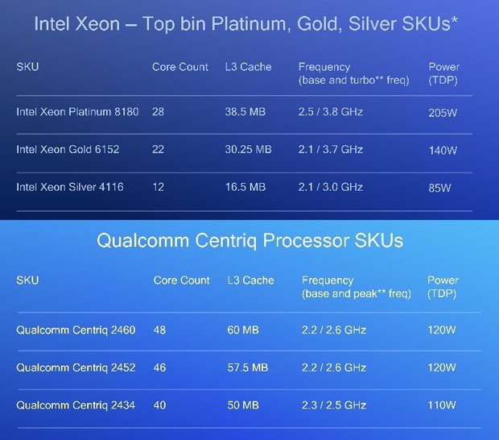Click the 205W power value
Image resolution: width=499 pixels, height=440 pixels.
point(443,113)
